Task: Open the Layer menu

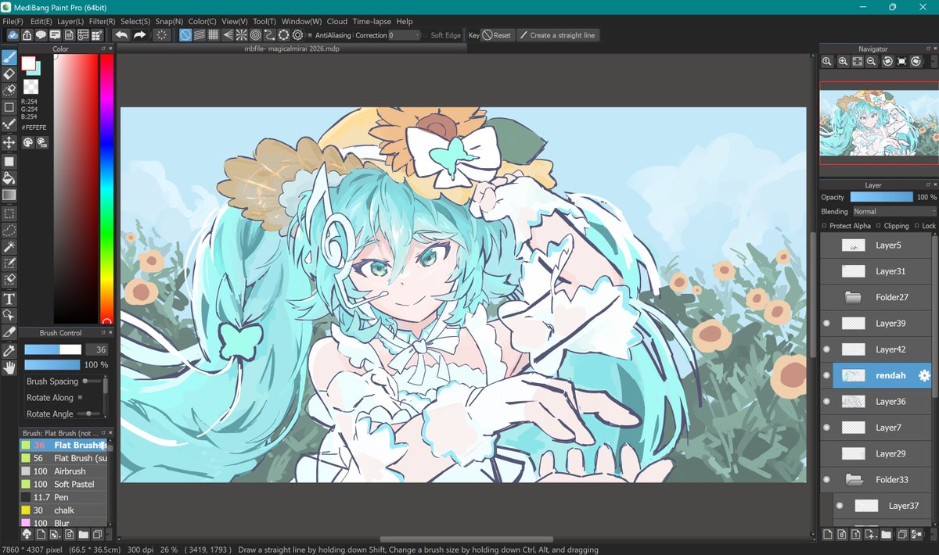Action: point(70,21)
